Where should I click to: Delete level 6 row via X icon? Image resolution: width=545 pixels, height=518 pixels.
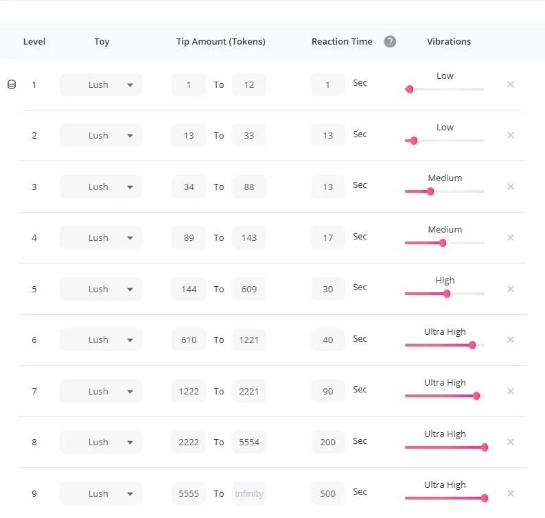click(x=510, y=340)
